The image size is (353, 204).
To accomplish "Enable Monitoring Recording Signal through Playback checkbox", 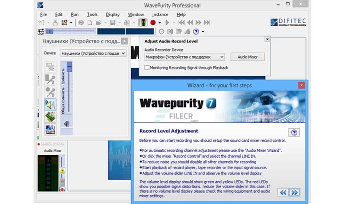I will point(147,67).
